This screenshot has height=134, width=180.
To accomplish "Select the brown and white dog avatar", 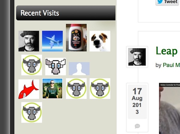I will (100, 41).
